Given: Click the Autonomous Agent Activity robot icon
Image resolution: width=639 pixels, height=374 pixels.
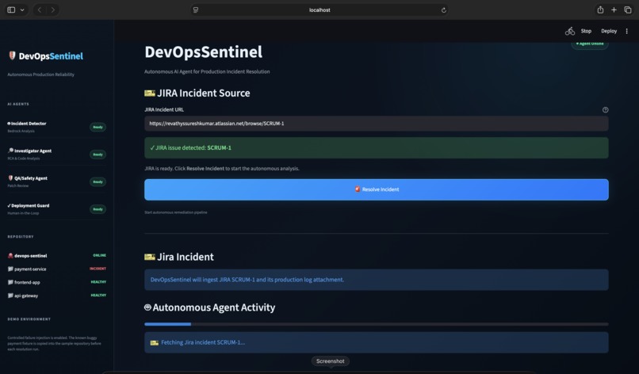Looking at the screenshot, I should coord(147,307).
